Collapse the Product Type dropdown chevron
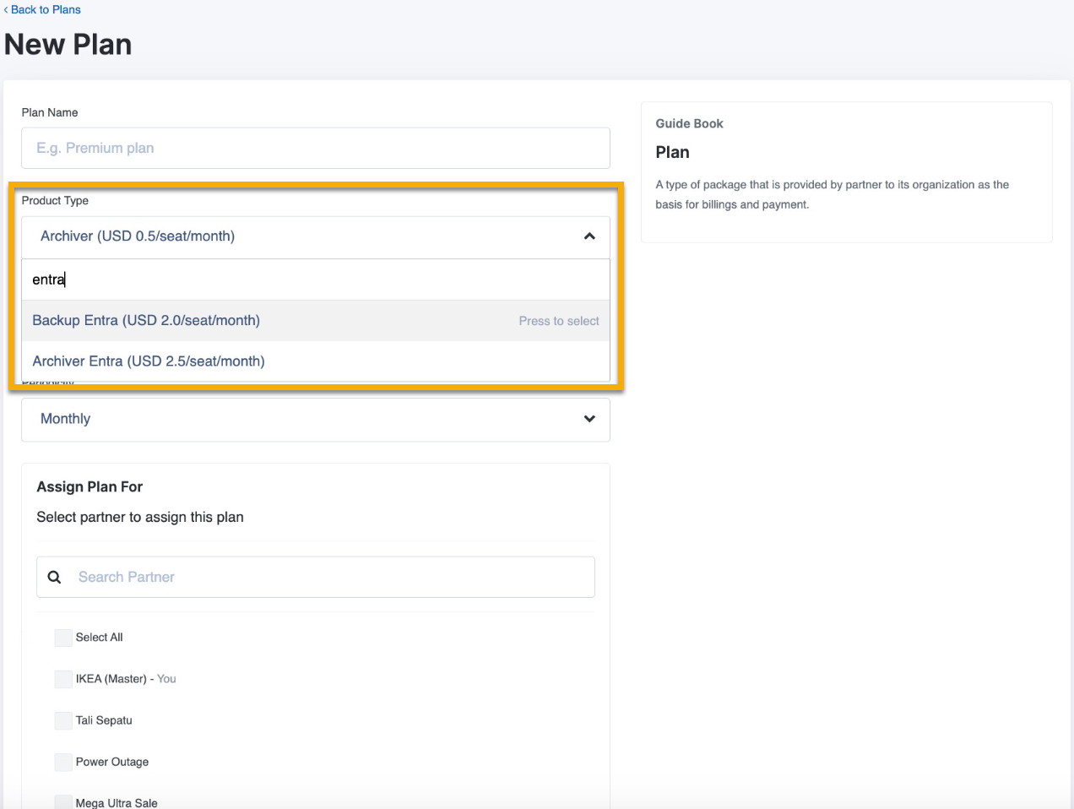 tap(589, 236)
